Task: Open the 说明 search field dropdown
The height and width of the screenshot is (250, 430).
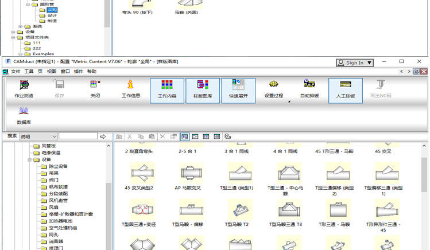Action: pos(38,136)
